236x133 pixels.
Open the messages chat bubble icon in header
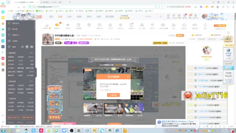coord(190,16)
